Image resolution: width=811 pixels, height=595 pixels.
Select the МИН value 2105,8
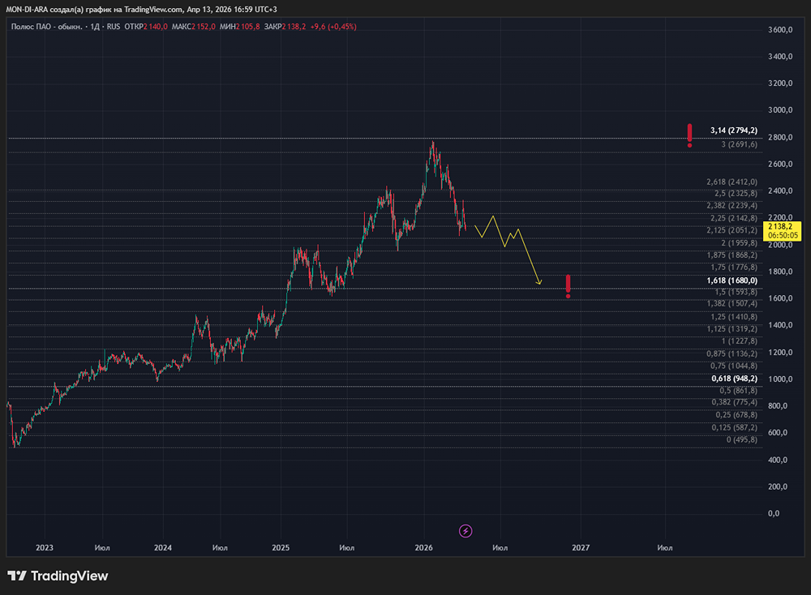click(247, 27)
